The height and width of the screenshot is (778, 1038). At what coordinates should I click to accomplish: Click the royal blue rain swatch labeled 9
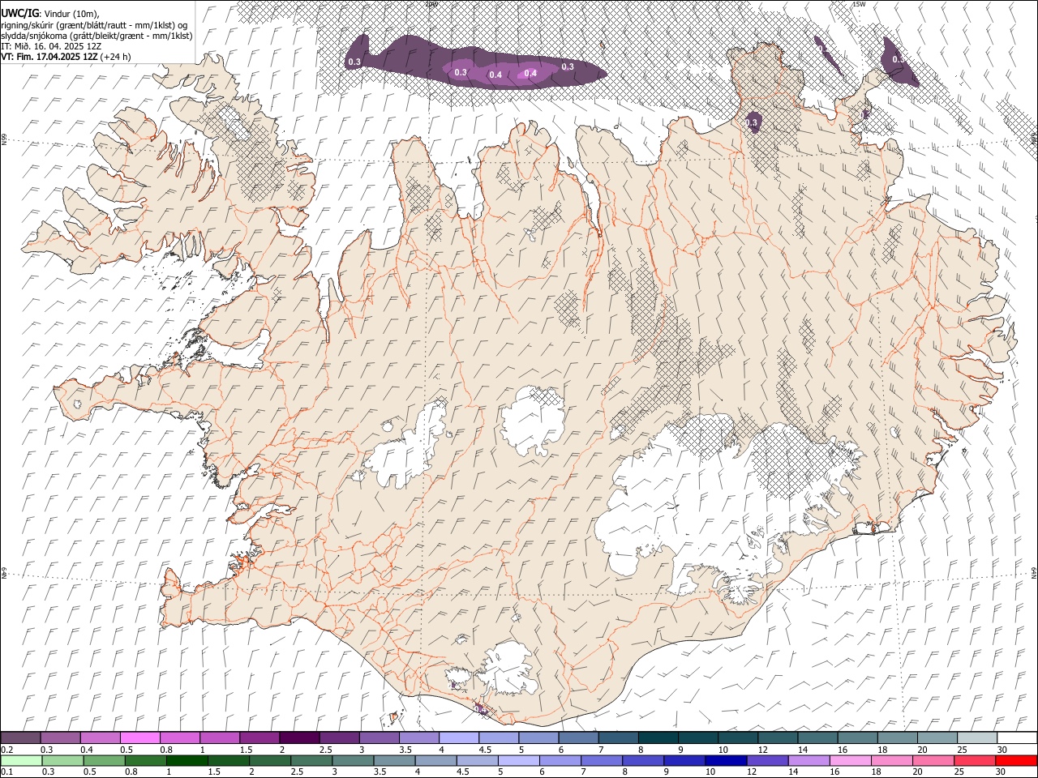[684, 760]
